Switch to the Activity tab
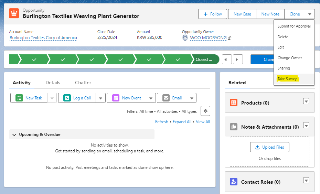Image resolution: width=320 pixels, height=194 pixels. (x=22, y=83)
